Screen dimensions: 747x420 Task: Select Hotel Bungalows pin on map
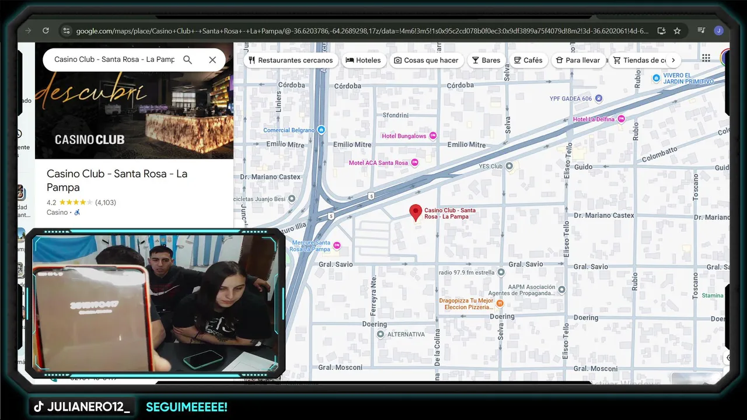[x=433, y=136]
